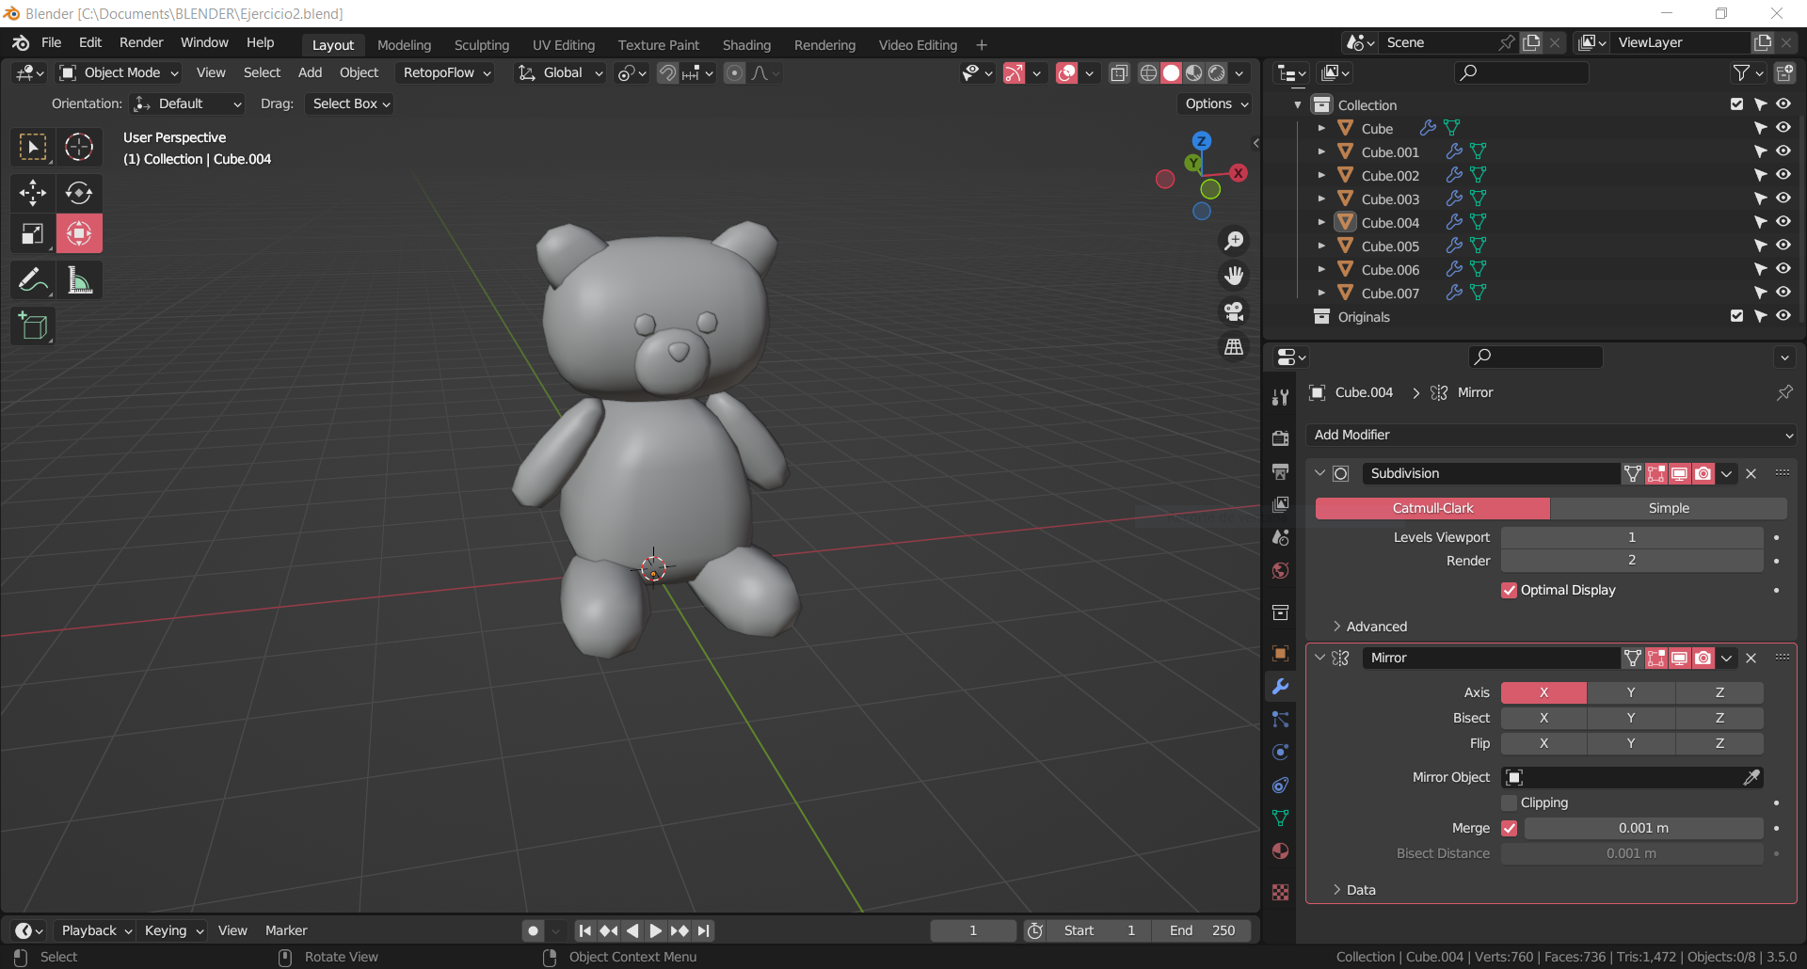Click the Add Cube tool icon
The image size is (1807, 969).
pos(33,326)
